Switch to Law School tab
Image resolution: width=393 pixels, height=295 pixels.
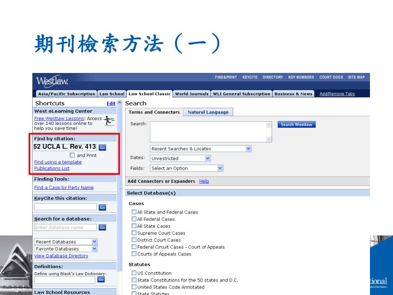(112, 94)
